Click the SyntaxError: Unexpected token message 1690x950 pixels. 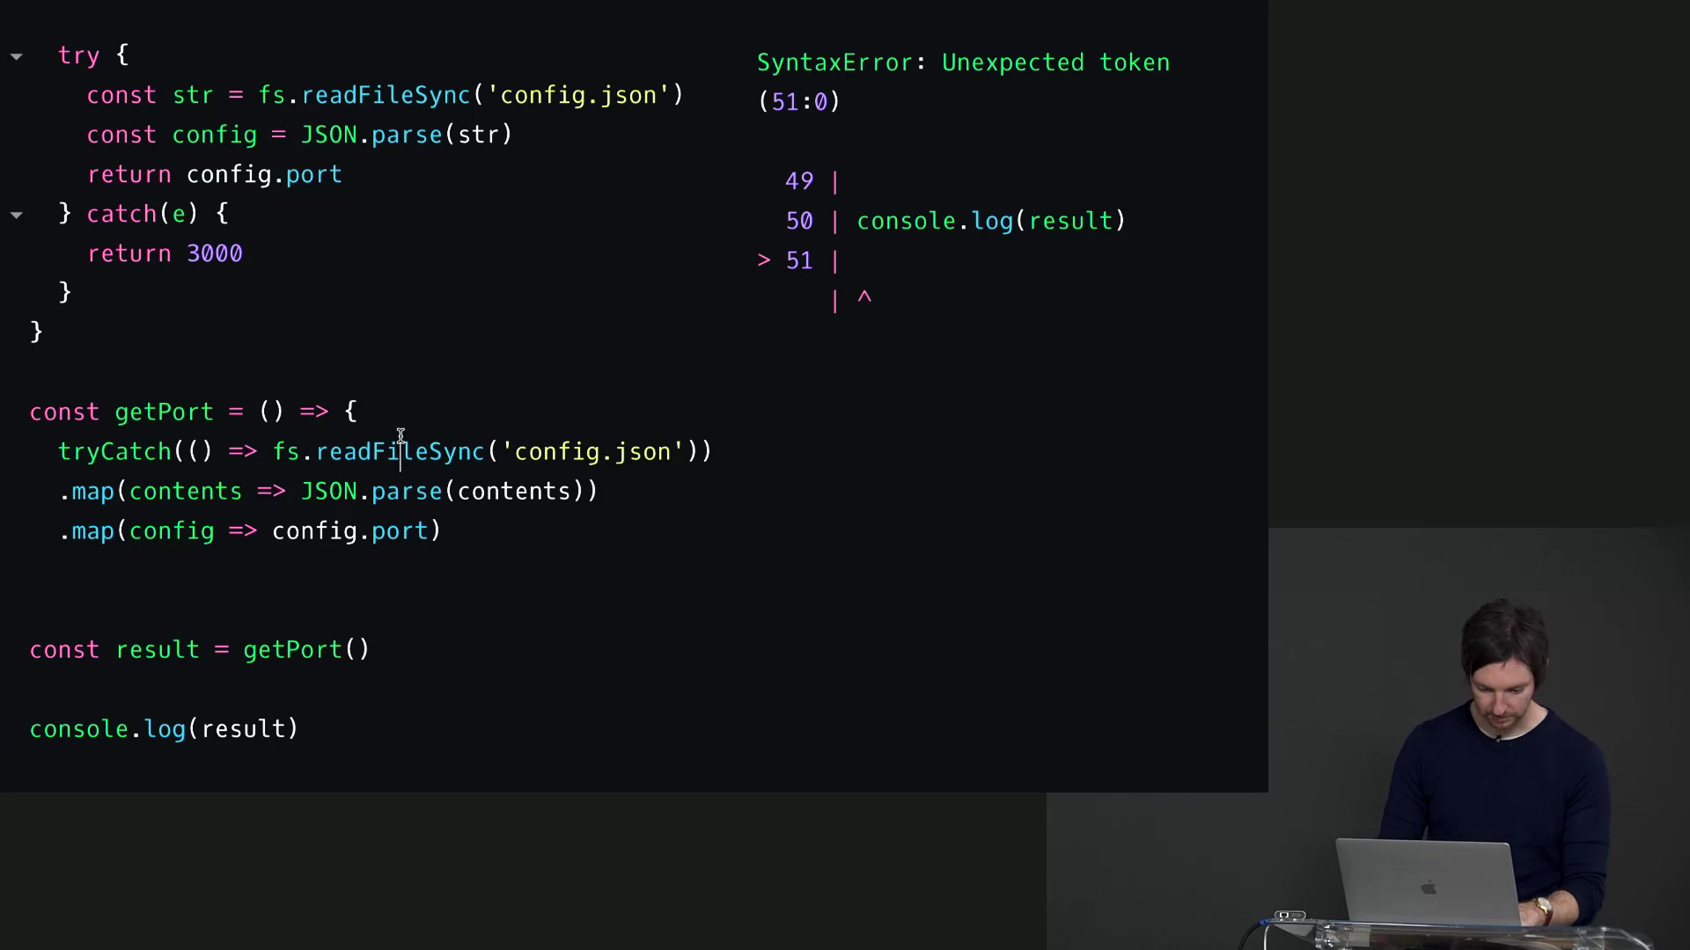[964, 62]
